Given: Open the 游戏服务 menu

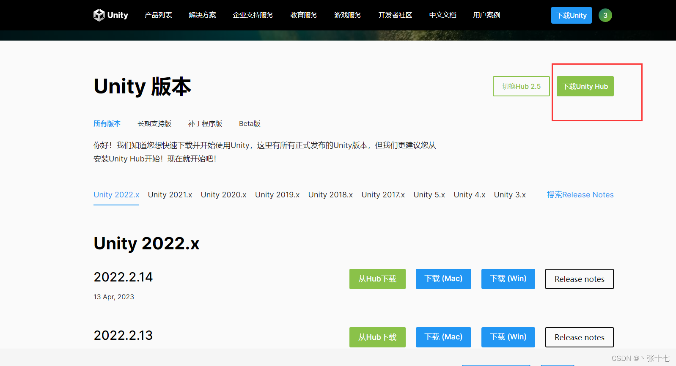Looking at the screenshot, I should (348, 15).
